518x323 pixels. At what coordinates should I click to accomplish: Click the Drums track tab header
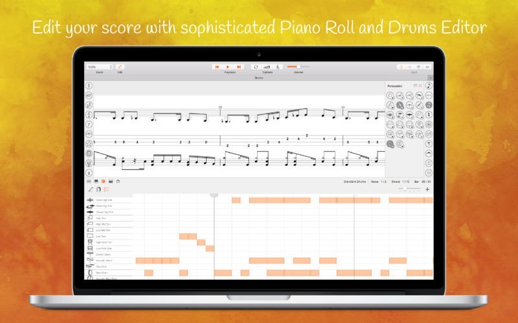tap(259, 78)
